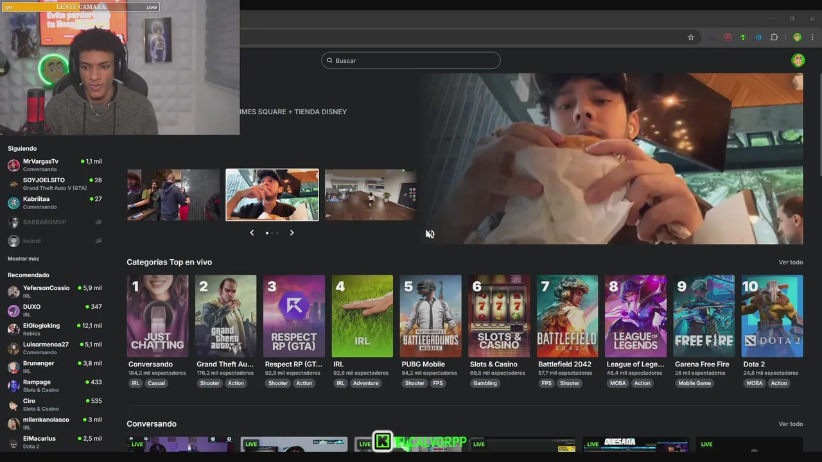Go to previous carousel slide arrow
The height and width of the screenshot is (462, 822).
(252, 233)
